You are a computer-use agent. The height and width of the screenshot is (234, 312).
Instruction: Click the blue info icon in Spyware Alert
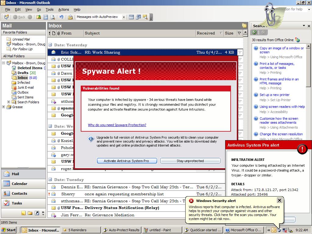[x=91, y=139]
